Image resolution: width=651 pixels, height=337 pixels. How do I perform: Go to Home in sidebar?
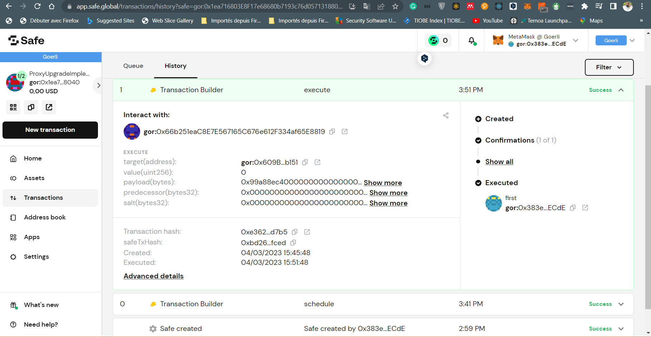[x=50, y=158]
